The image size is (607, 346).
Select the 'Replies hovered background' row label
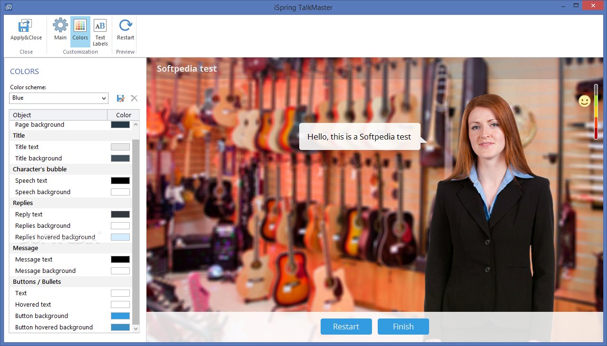click(x=55, y=237)
